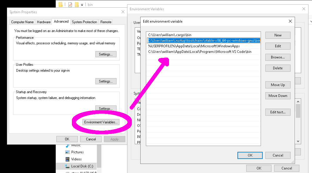Image resolution: width=312 pixels, height=173 pixels.
Task: Click the Pictures folder icon in sidebar
Action: coord(67,152)
